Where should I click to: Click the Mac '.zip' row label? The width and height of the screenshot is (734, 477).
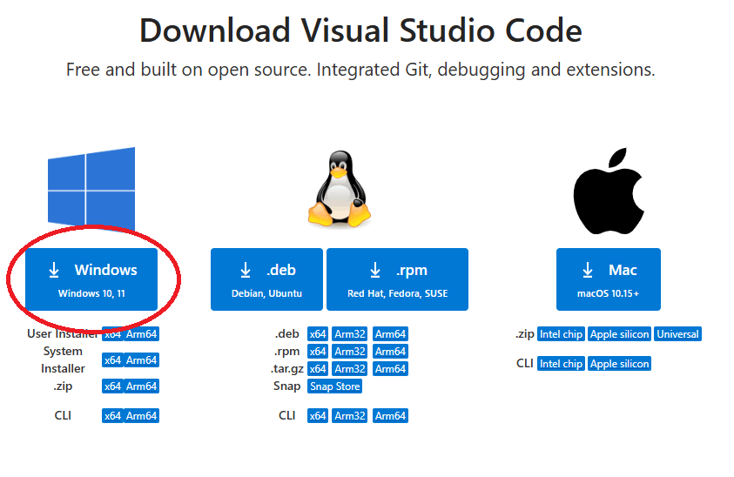coord(525,333)
